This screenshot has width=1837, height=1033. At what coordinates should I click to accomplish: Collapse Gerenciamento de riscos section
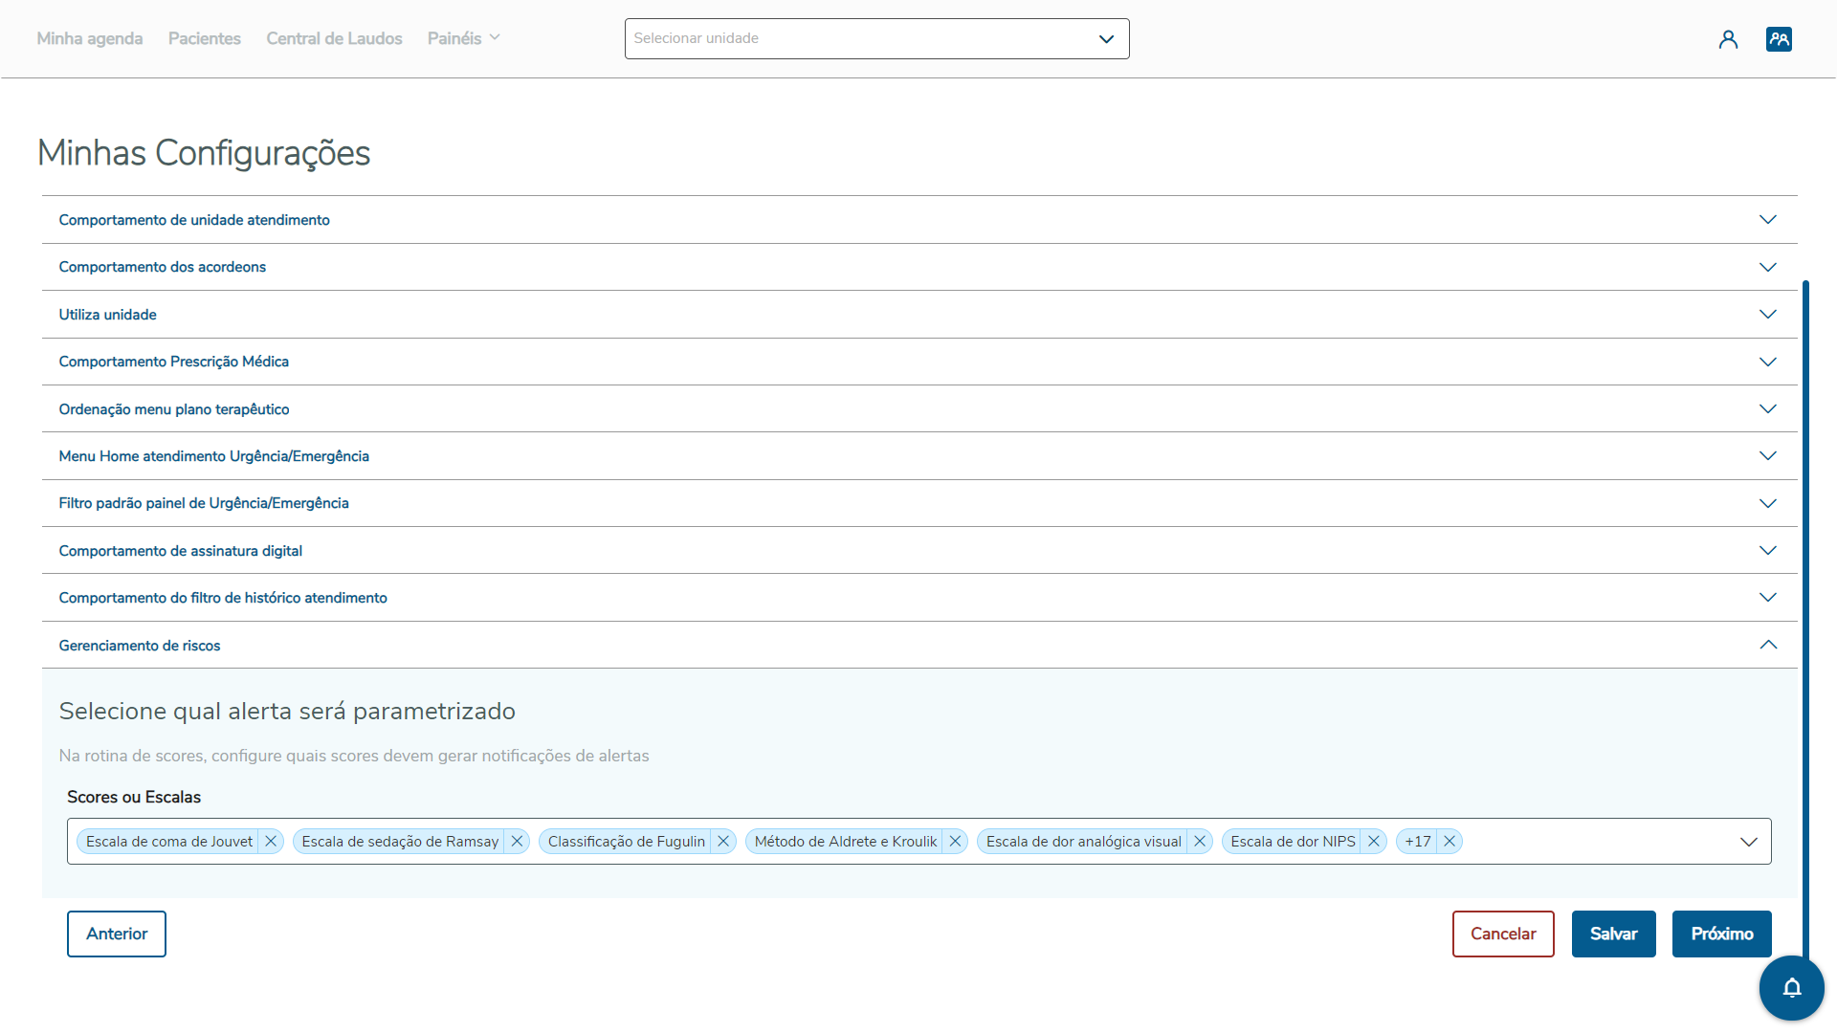(x=1767, y=646)
